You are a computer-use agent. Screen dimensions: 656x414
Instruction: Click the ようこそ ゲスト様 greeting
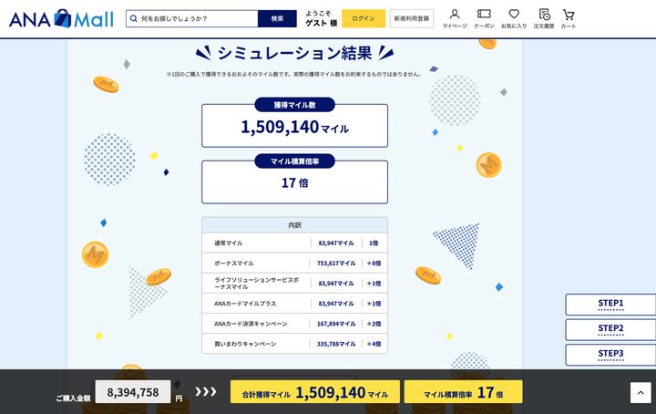tap(321, 18)
